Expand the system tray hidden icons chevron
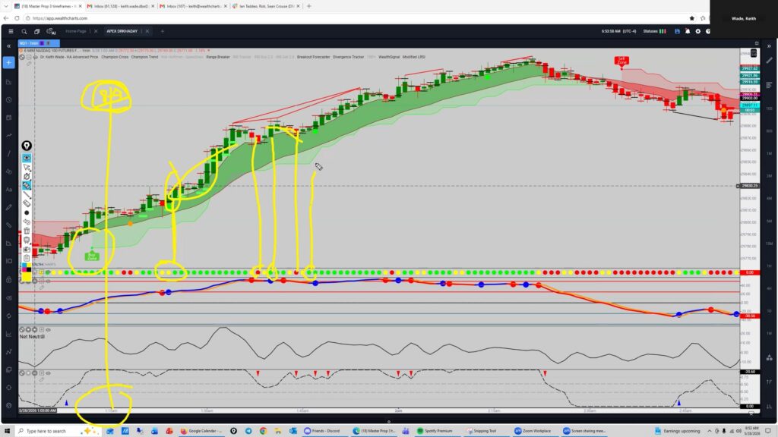The height and width of the screenshot is (437, 778). click(x=709, y=431)
